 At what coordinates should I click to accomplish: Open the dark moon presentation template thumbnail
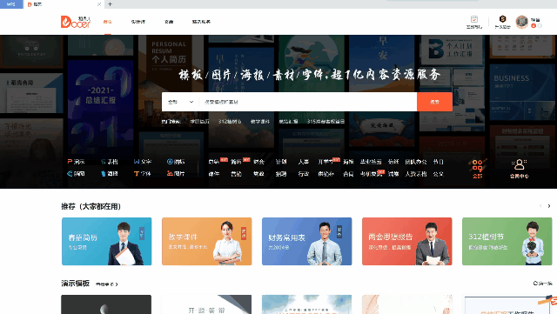click(x=106, y=304)
